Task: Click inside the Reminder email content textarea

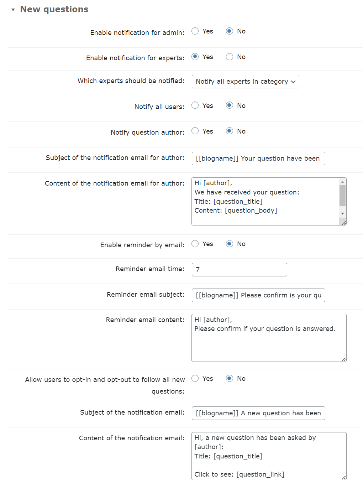Action: pos(269,338)
